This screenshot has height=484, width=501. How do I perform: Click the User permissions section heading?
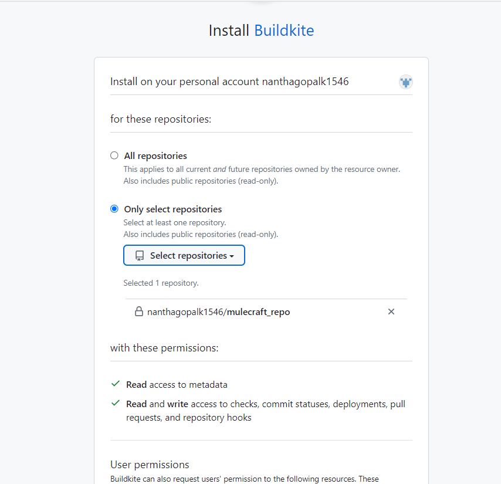pyautogui.click(x=150, y=464)
